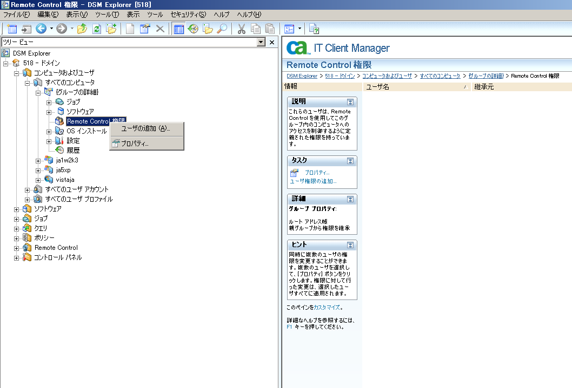Click the scissors Cut icon
Viewport: 572px width, 388px height.
(242, 29)
